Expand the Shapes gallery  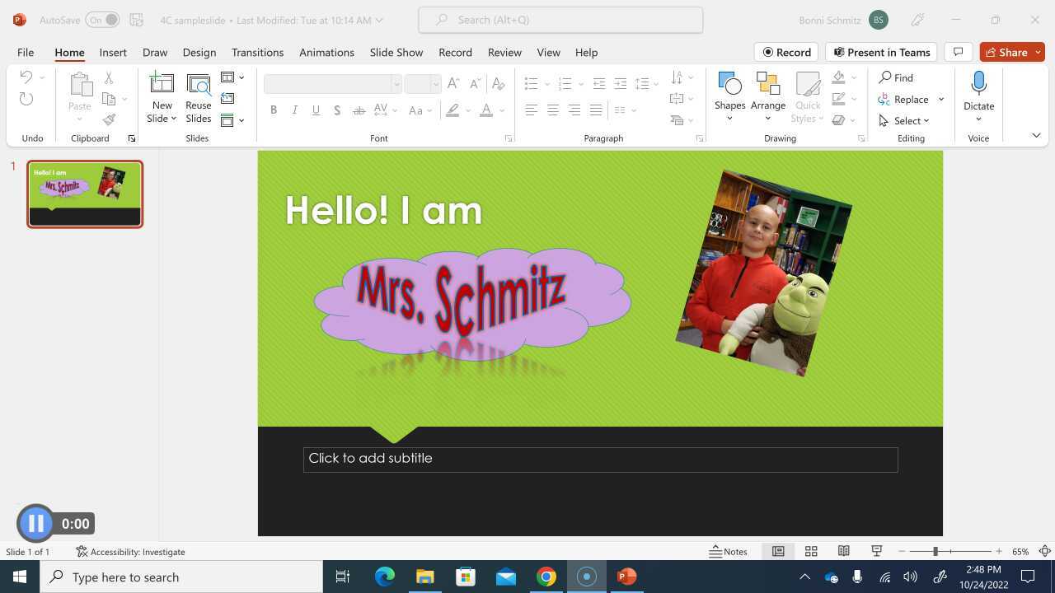[x=729, y=118]
